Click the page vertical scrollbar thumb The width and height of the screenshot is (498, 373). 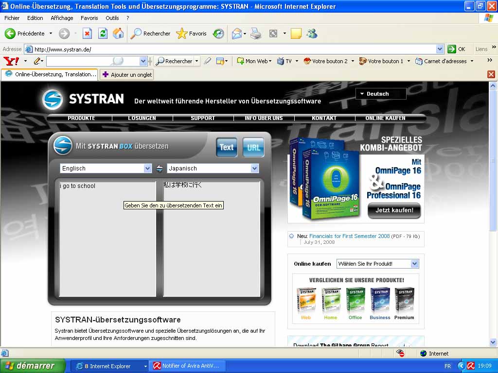(x=493, y=160)
